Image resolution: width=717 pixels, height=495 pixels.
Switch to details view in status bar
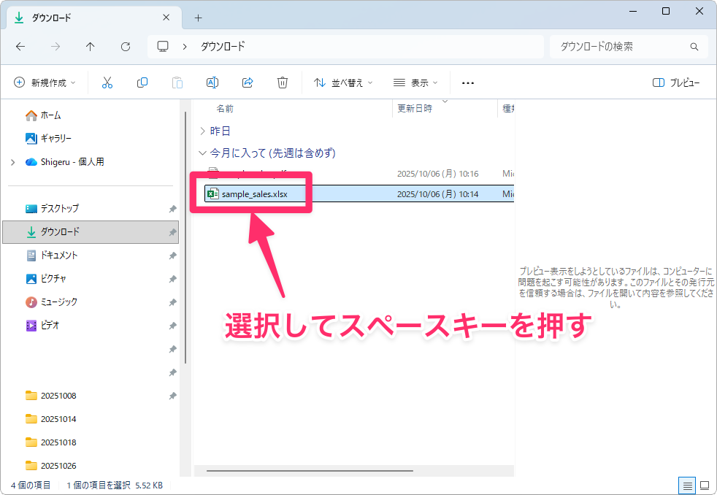(686, 486)
